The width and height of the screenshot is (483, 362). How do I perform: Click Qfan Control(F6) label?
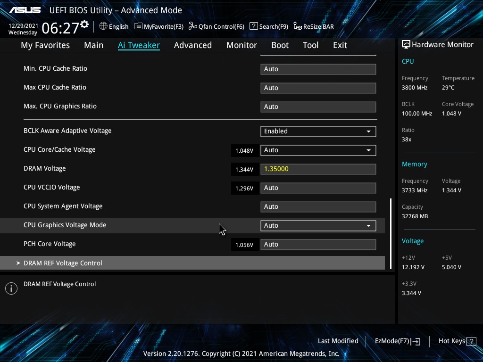click(221, 26)
